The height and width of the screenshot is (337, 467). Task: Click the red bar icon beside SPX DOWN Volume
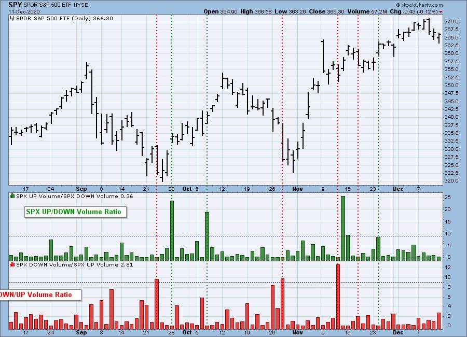tap(12, 264)
